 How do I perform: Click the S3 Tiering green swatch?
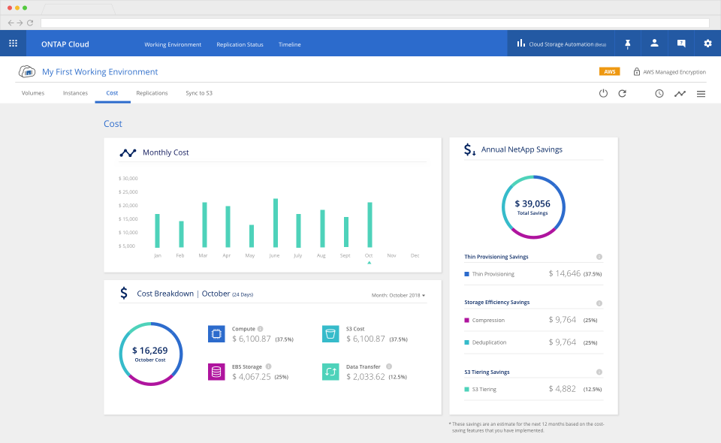pos(466,389)
